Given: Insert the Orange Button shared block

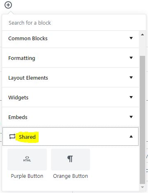Looking at the screenshot, I should tap(70, 164).
